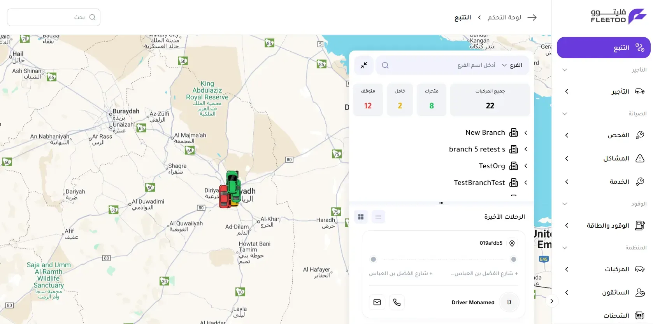Image resolution: width=653 pixels, height=324 pixels.
Task: Expand the المركبات menu chevron
Action: click(567, 269)
